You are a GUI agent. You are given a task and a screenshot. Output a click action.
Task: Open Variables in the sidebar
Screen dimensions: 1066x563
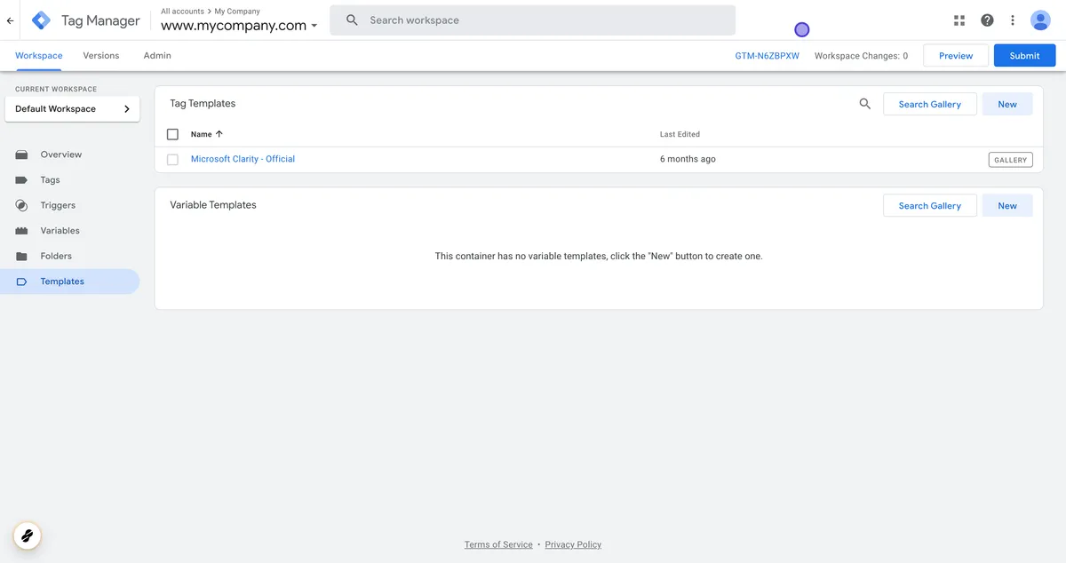[60, 231]
